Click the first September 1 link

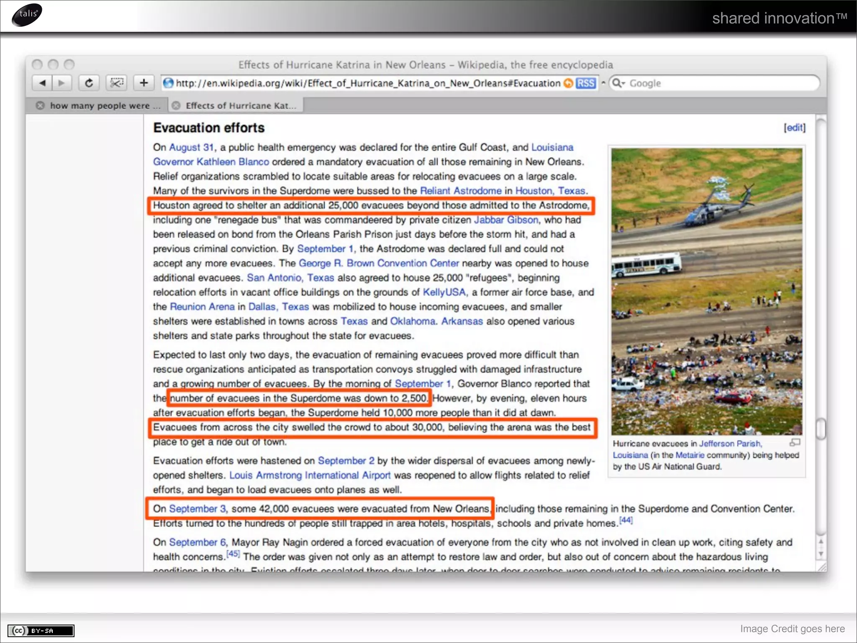(x=326, y=249)
